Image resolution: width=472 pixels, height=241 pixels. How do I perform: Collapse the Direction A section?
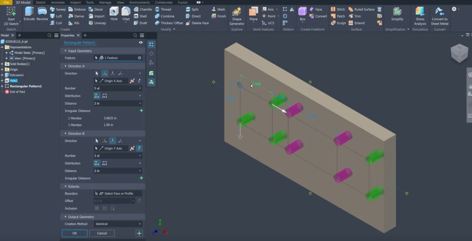tap(65, 66)
